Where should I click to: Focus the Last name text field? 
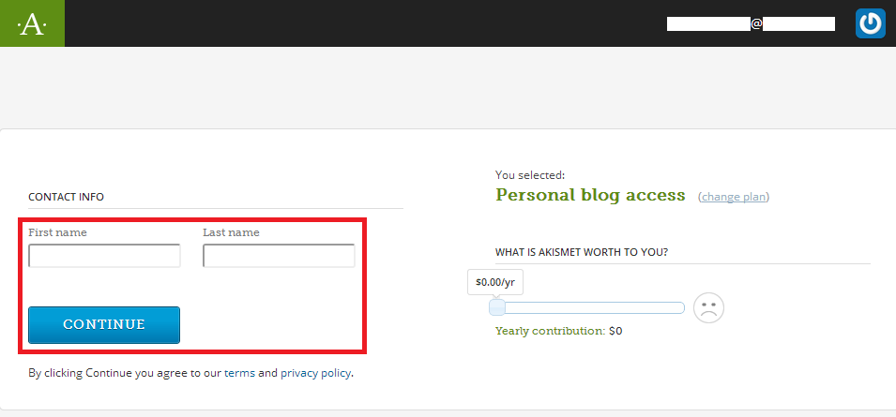(279, 256)
